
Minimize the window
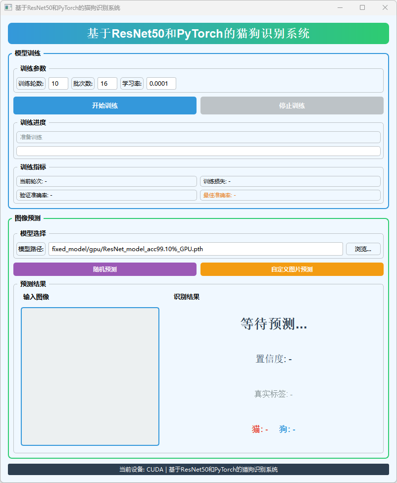click(x=340, y=7)
